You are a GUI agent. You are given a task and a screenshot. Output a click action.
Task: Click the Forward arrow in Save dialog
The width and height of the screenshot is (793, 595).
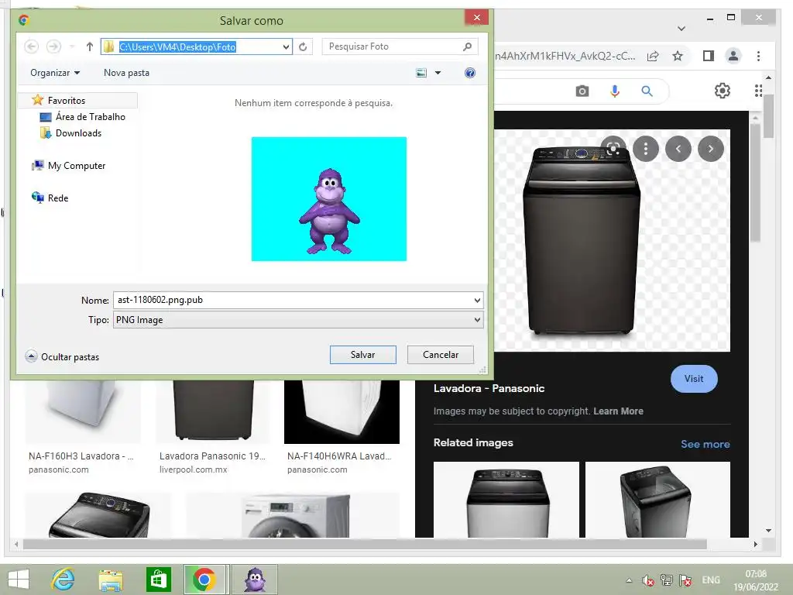pyautogui.click(x=53, y=46)
